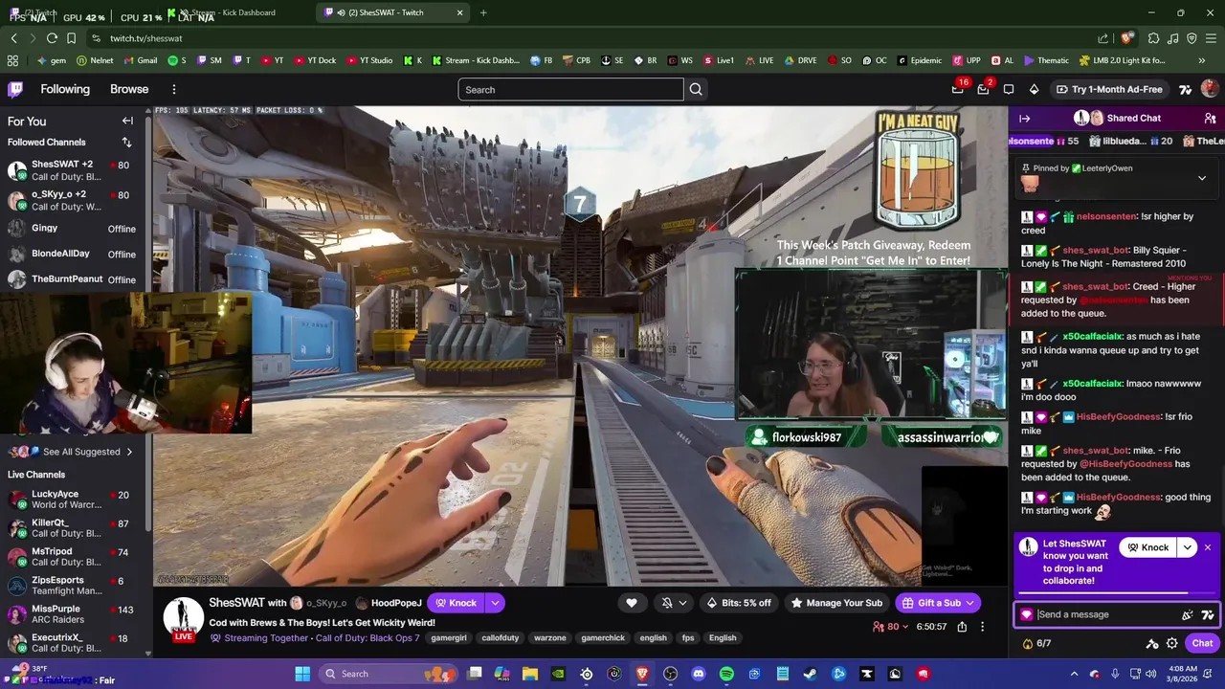Open Brave extensions puzzle icon
Viewport: 1225px width, 689px height.
(x=1153, y=38)
